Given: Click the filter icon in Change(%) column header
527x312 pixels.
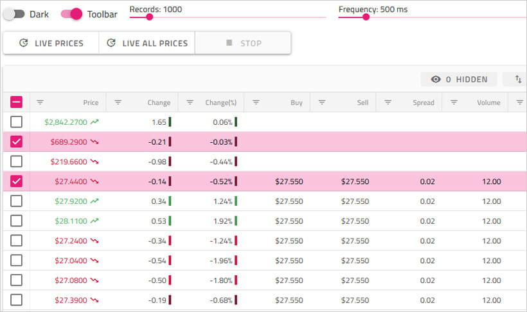Looking at the screenshot, I should pos(190,102).
